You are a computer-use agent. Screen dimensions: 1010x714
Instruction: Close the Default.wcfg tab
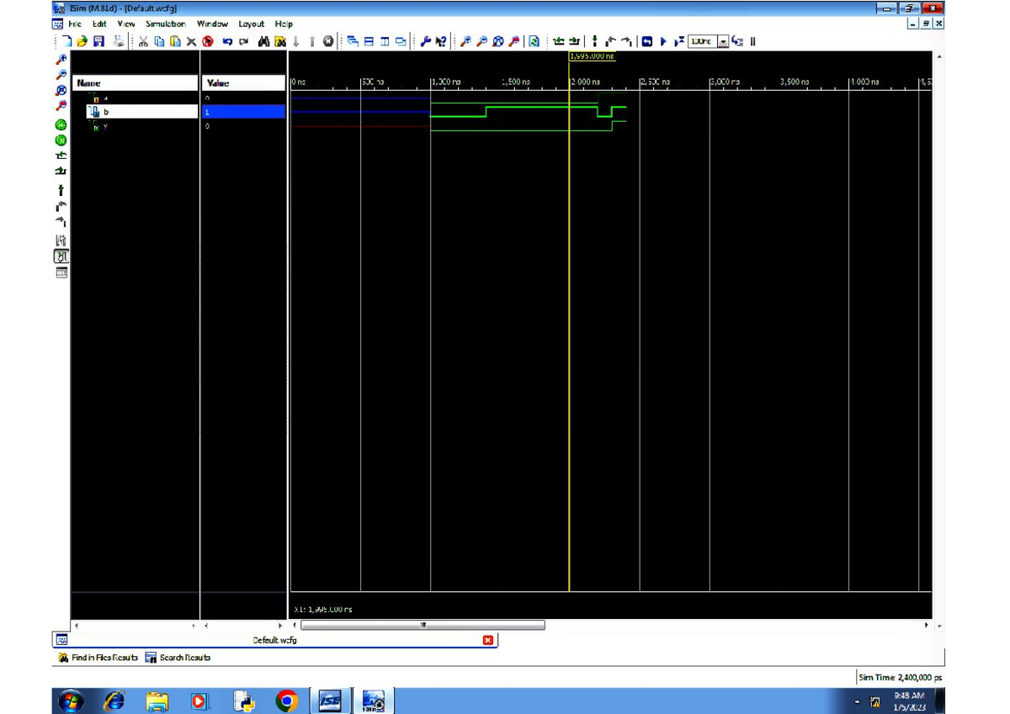click(x=488, y=640)
